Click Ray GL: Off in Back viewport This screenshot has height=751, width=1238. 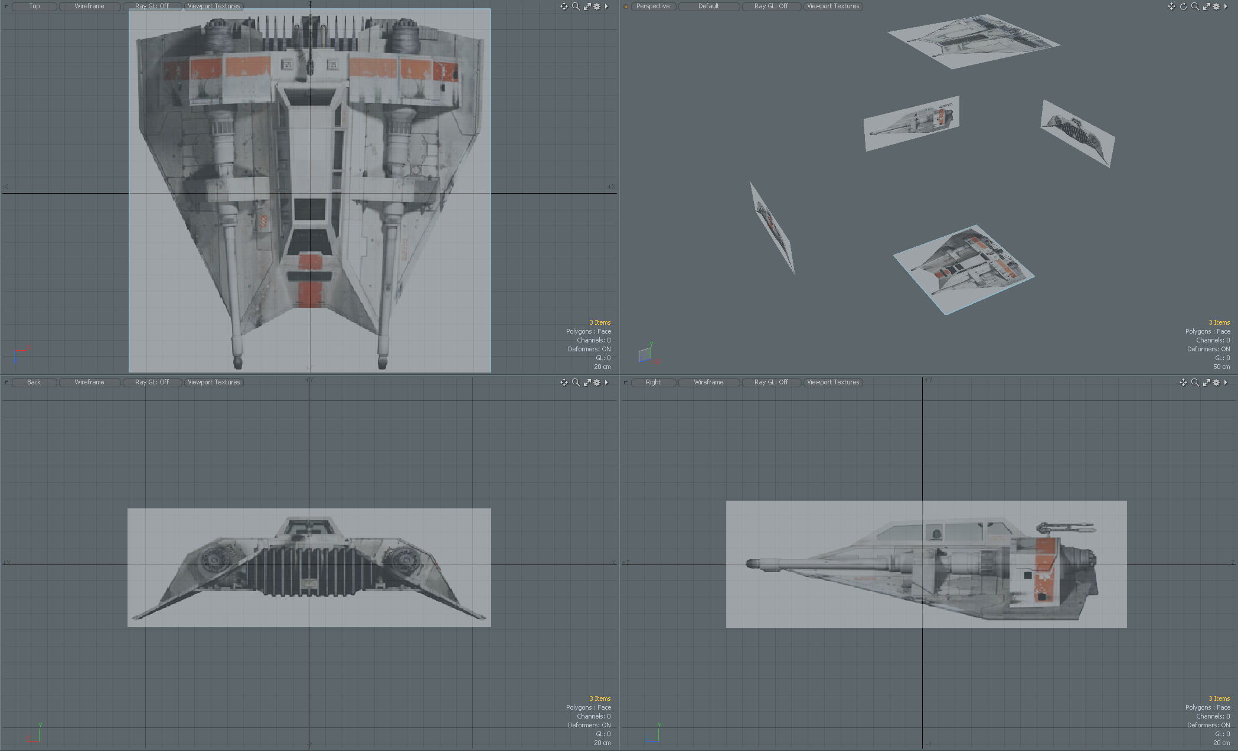click(152, 383)
